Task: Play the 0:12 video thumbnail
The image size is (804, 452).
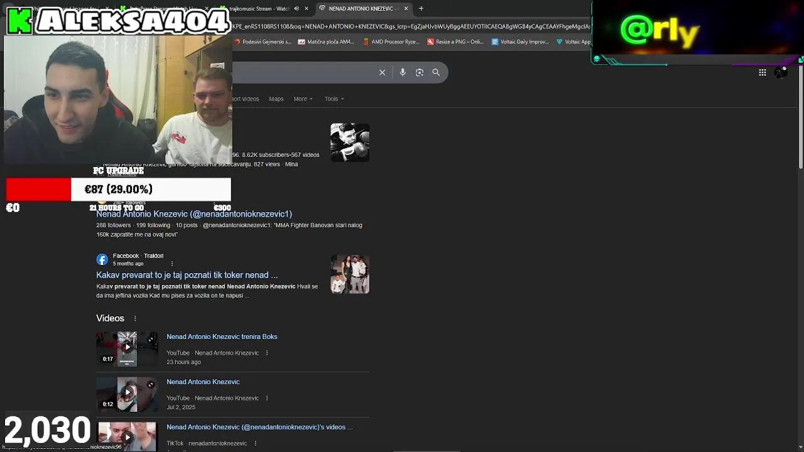Action: coord(127,393)
